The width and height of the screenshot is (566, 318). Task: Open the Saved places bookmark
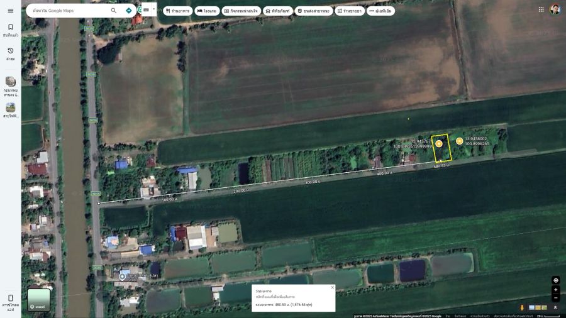pyautogui.click(x=10, y=30)
